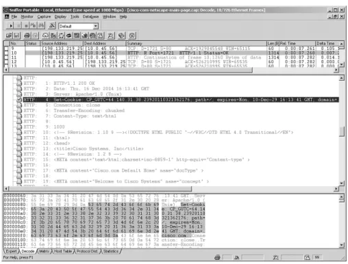Tick the checkbox for frame 12

click(x=6, y=62)
